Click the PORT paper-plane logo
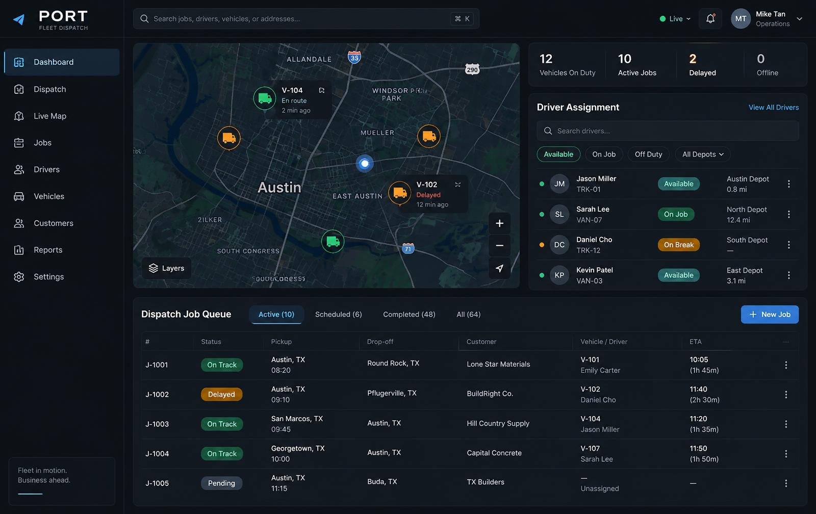 [x=19, y=19]
